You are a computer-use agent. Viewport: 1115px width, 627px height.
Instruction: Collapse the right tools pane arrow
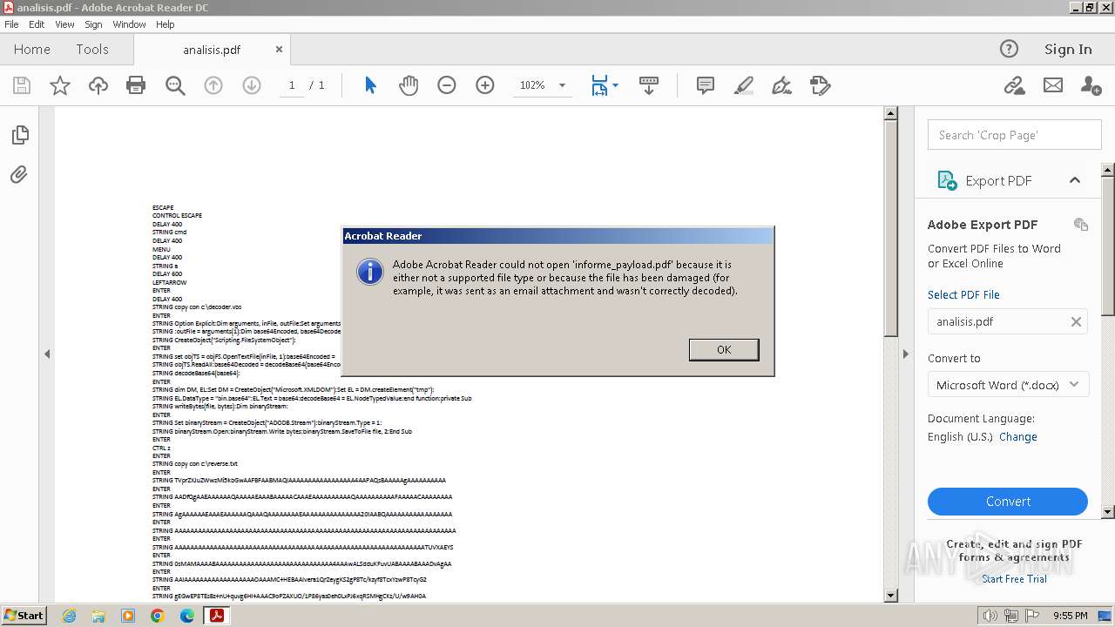click(x=905, y=354)
